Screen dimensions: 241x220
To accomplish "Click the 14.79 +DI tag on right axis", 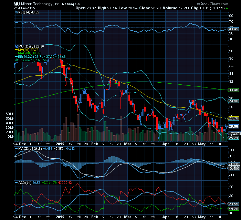I will pos(233,209).
